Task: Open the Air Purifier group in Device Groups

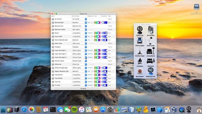Action: pyautogui.click(x=151, y=31)
